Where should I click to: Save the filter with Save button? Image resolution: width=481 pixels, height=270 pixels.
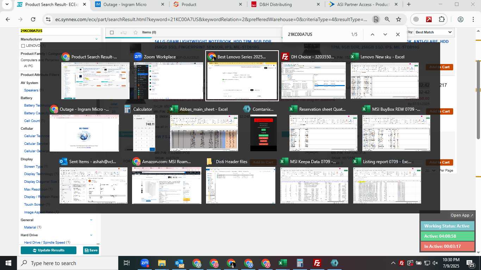point(91,250)
